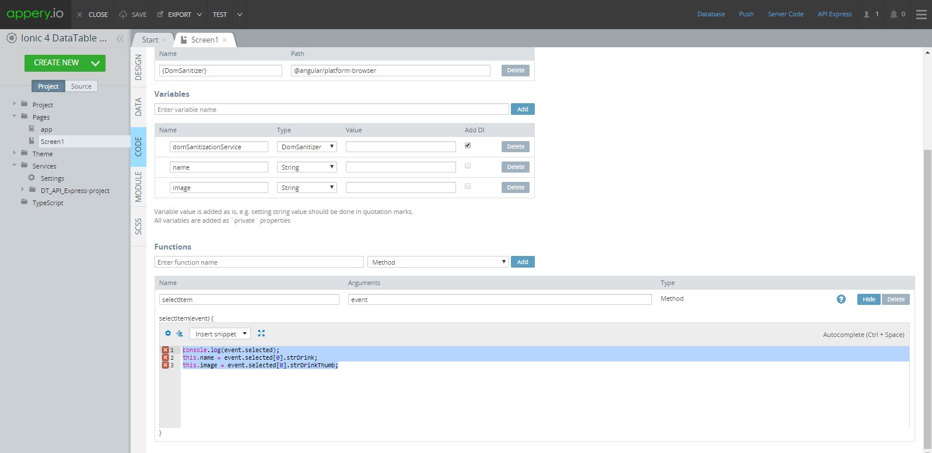Click the Settings gear icon in tree
Image resolution: width=932 pixels, height=453 pixels.
coord(31,178)
